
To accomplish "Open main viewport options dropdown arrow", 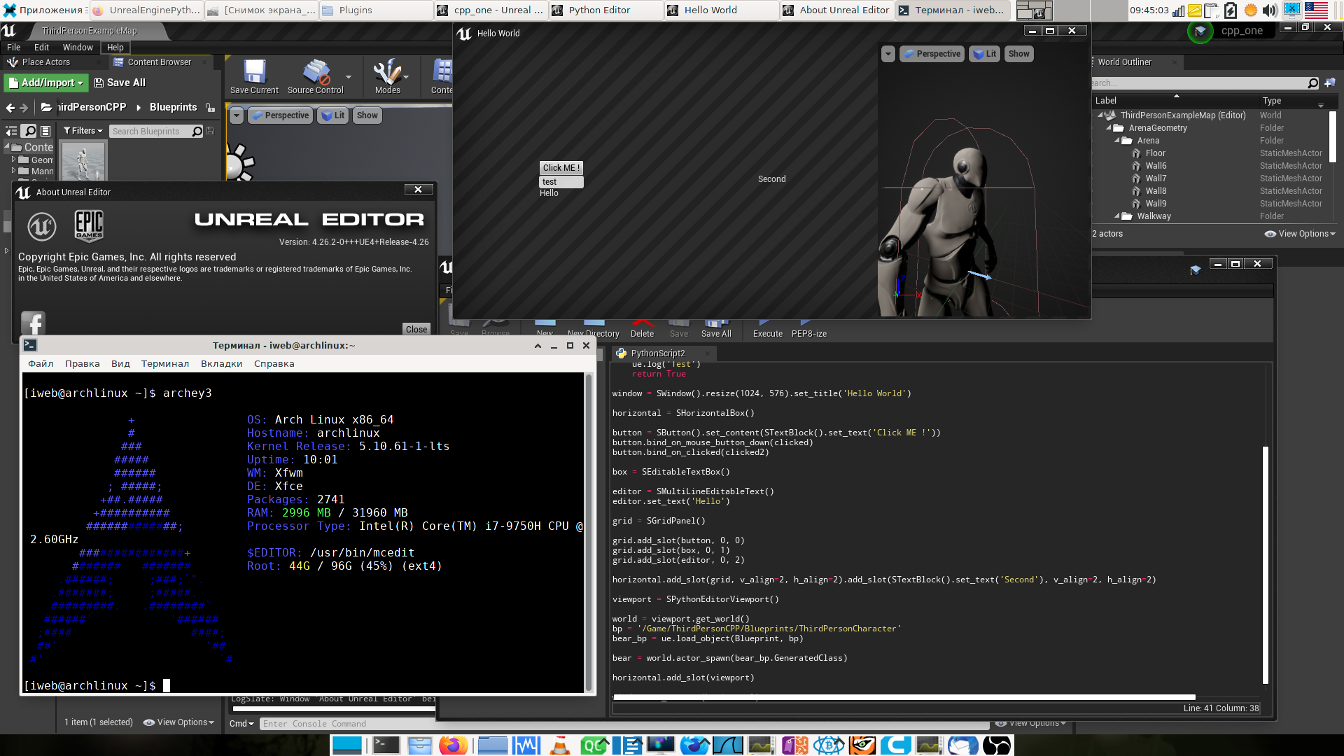I will [x=237, y=115].
